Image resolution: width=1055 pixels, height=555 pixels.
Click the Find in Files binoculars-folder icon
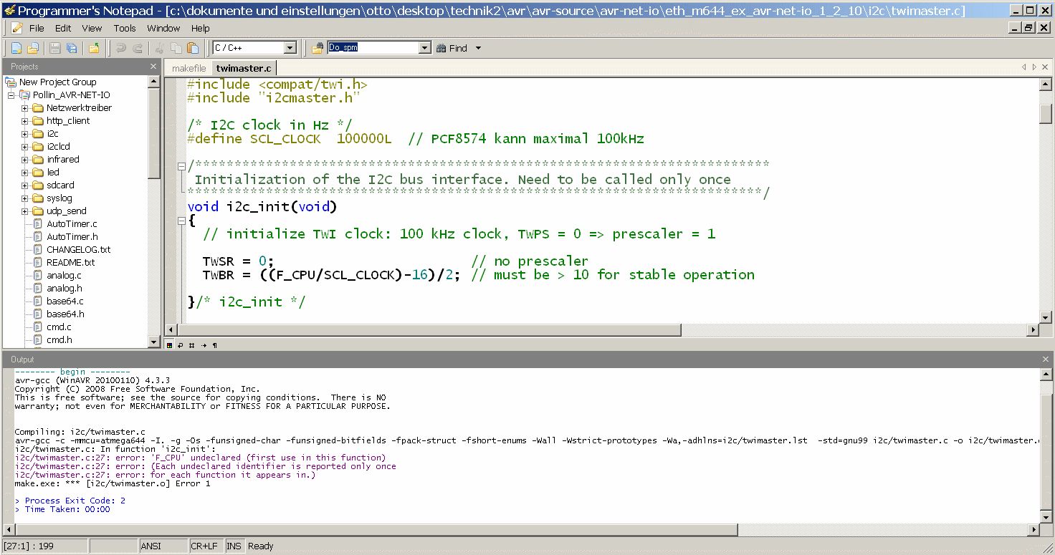(318, 48)
